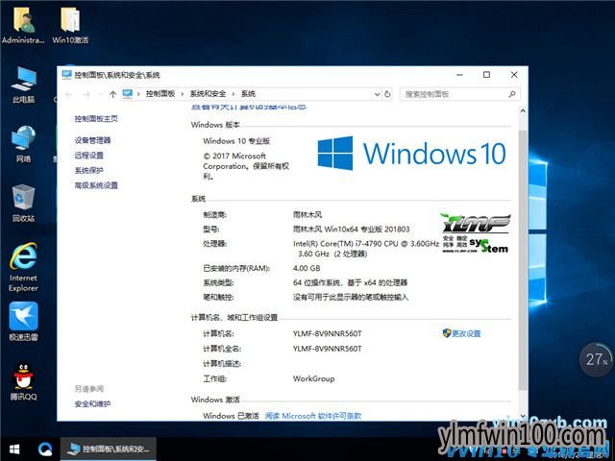This screenshot has width=615, height=461.
Task: Launch Internet Explorer from desktop
Action: pos(23,267)
